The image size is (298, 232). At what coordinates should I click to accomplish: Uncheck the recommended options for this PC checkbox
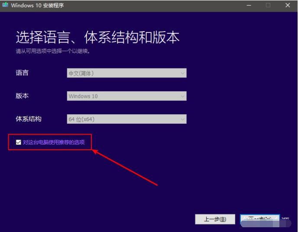(x=19, y=142)
